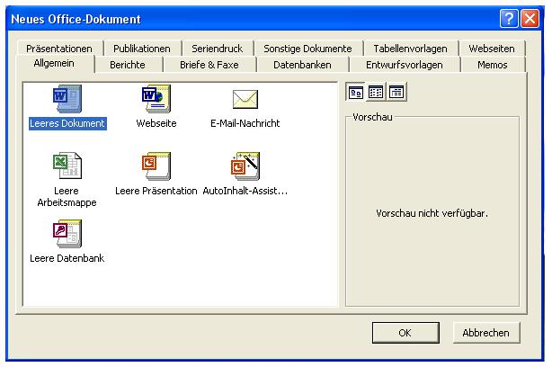Click the Abbrechen button
This screenshot has width=552, height=367.
[x=485, y=333]
